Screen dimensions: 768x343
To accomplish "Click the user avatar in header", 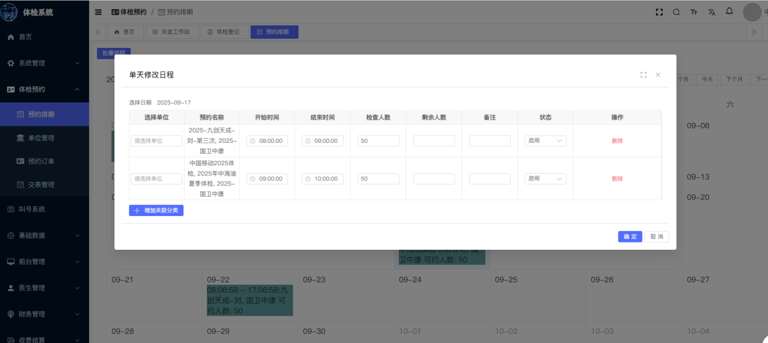I will (752, 12).
